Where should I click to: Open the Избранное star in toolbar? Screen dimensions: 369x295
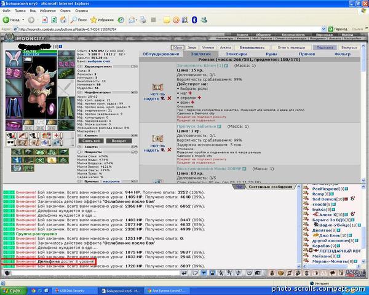[x=102, y=20]
